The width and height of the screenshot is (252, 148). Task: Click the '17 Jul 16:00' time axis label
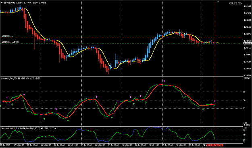click(x=33, y=145)
